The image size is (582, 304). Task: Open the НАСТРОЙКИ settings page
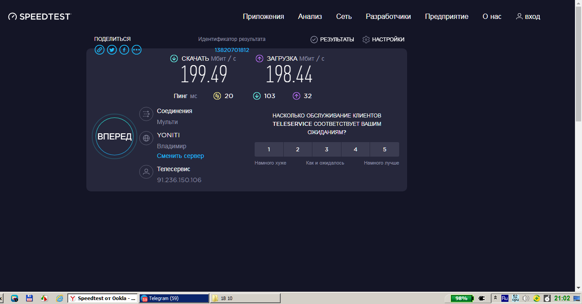pos(383,40)
